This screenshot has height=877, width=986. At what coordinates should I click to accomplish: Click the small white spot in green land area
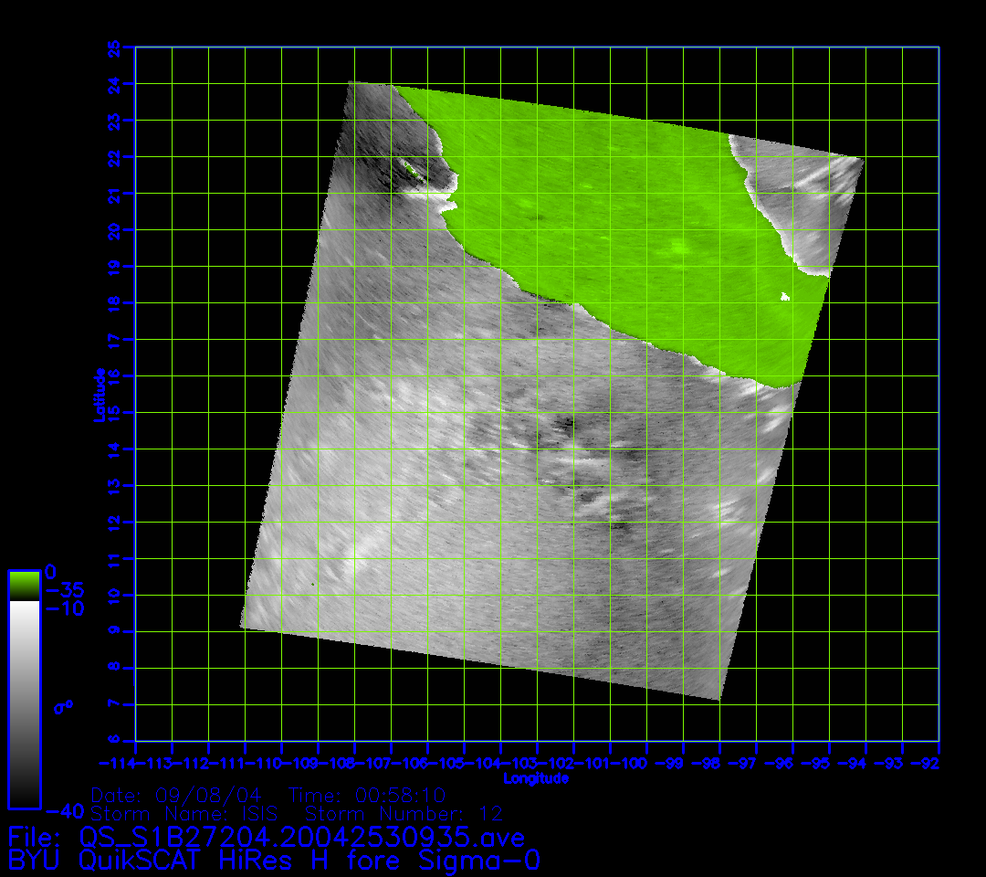point(784,296)
